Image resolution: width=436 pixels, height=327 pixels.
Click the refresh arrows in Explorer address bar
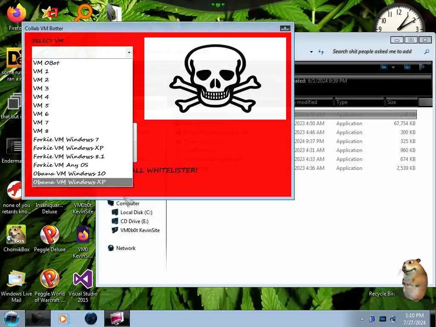pyautogui.click(x=321, y=52)
